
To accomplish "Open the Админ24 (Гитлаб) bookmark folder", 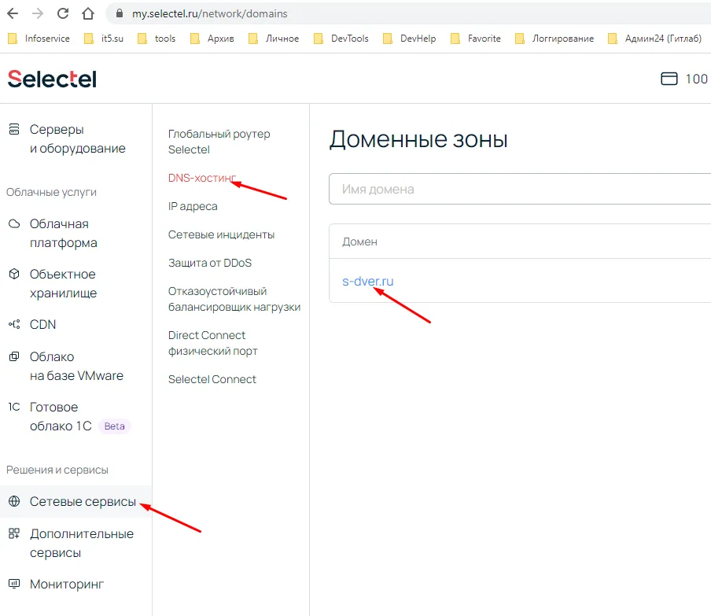I will click(x=655, y=39).
